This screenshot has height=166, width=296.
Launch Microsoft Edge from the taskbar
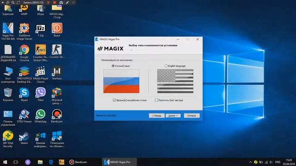pyautogui.click(x=51, y=162)
